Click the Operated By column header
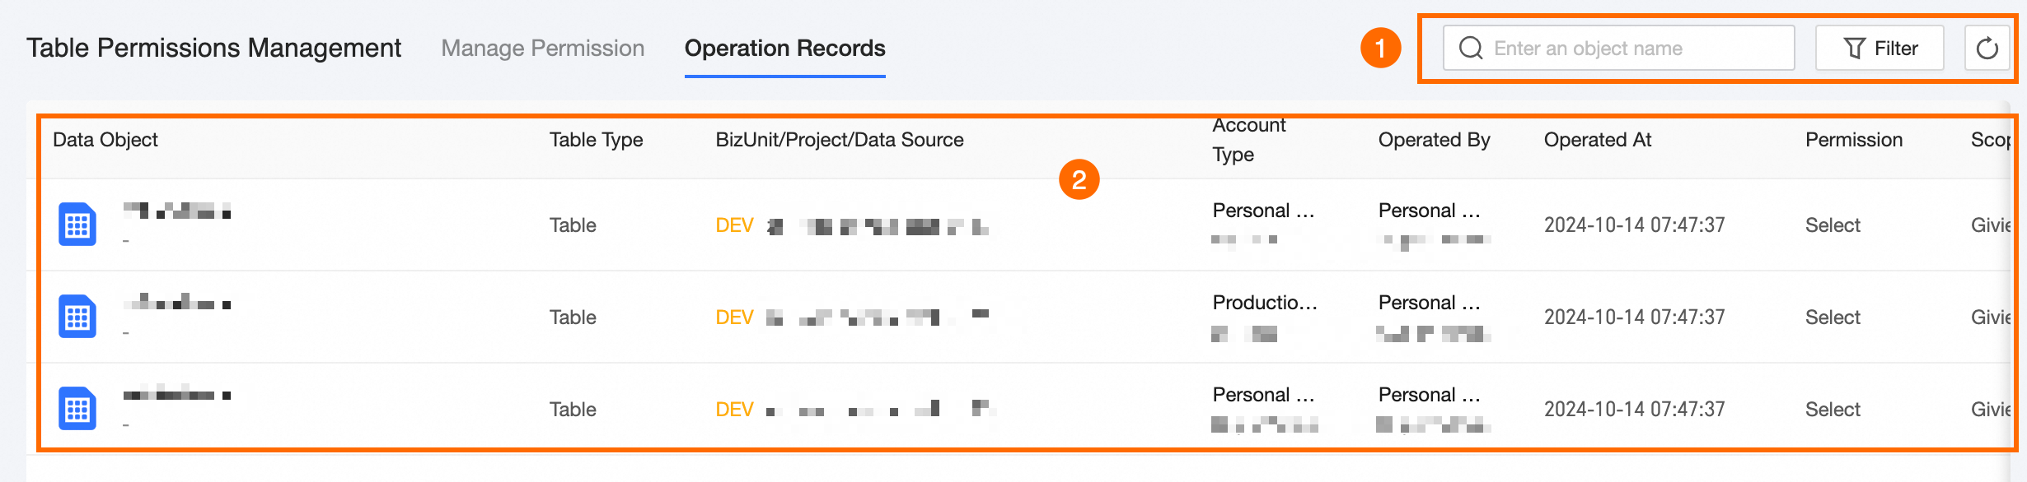 point(1434,140)
